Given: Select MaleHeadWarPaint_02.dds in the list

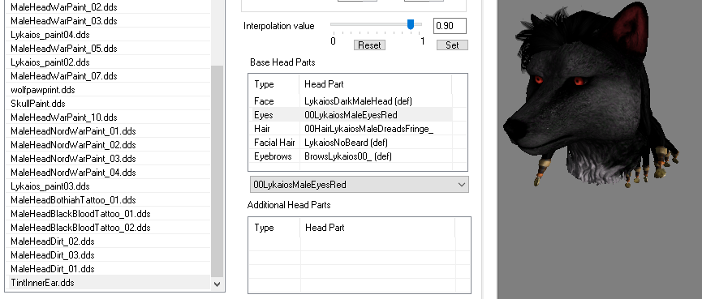Looking at the screenshot, I should coord(110,7).
